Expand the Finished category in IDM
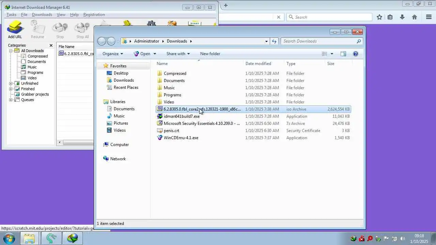The width and height of the screenshot is (436, 245). [11, 89]
